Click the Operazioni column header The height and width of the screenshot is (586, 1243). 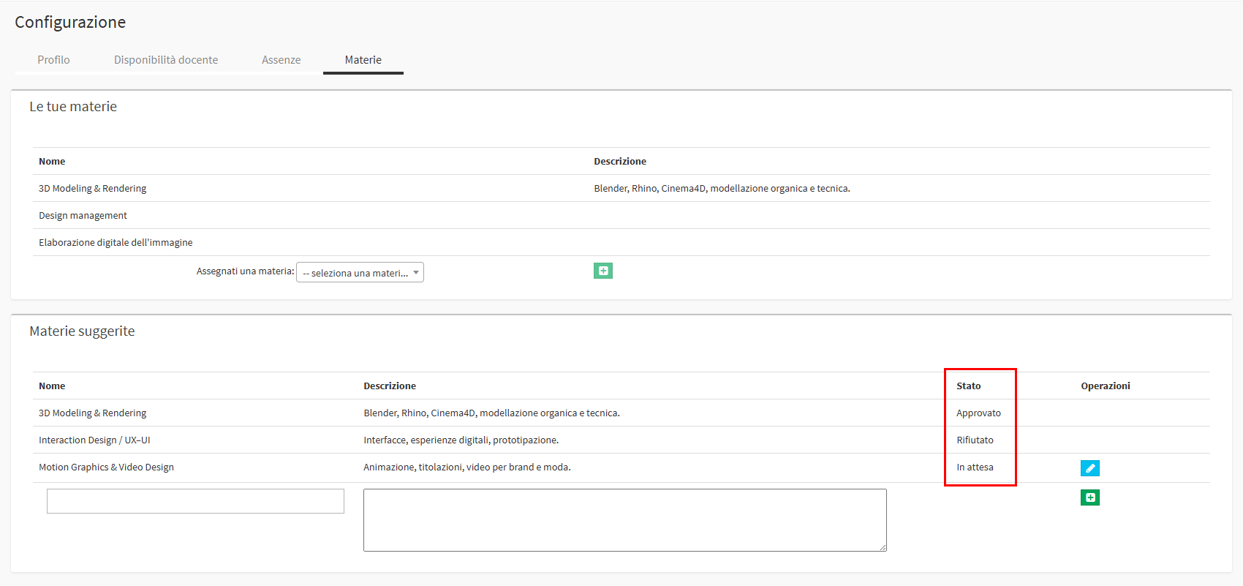pos(1105,386)
